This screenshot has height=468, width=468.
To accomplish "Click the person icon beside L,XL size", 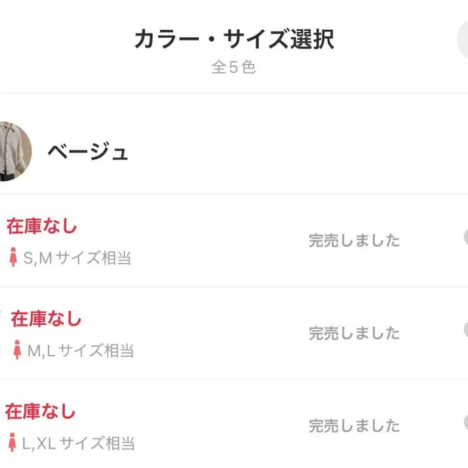I will 12,443.
